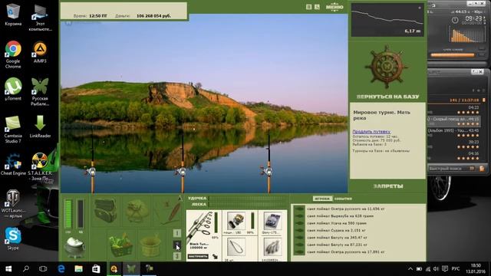Open the tackle box icon
This screenshot has width=491, height=276.
coord(105,211)
